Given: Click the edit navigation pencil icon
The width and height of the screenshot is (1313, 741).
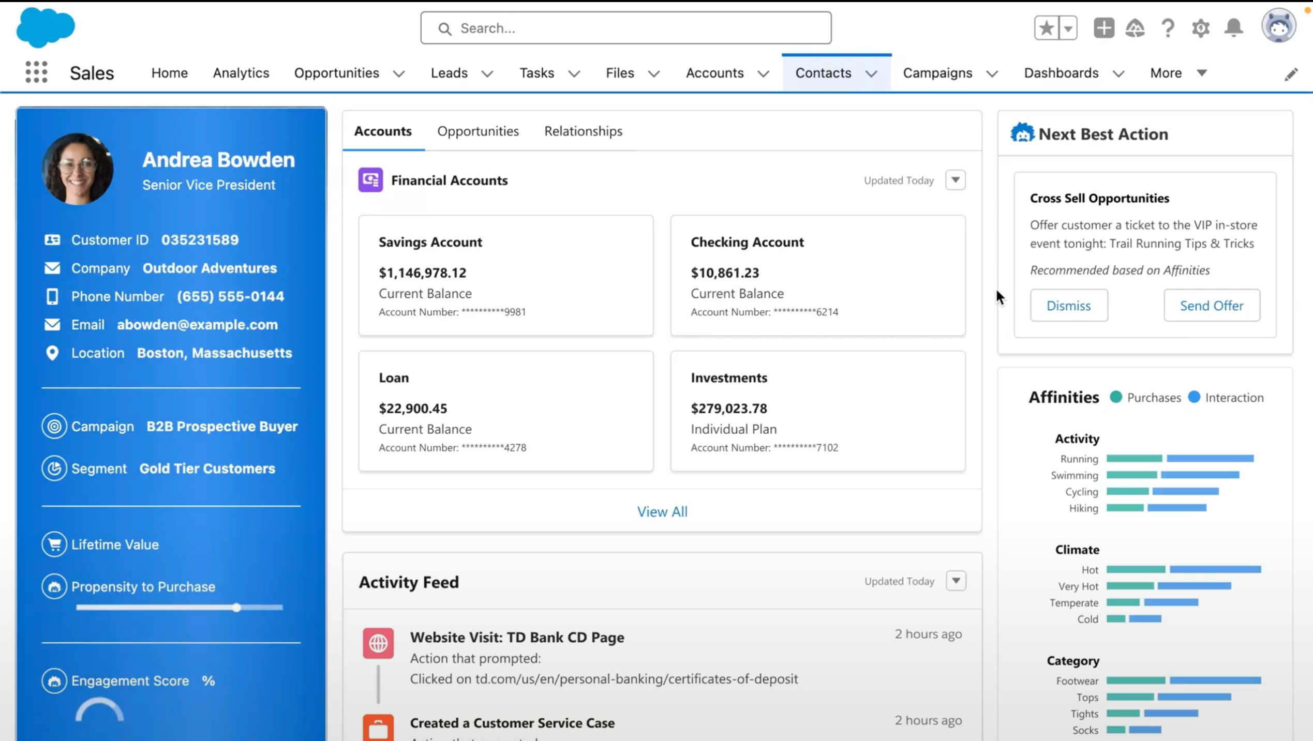Looking at the screenshot, I should click(1291, 74).
